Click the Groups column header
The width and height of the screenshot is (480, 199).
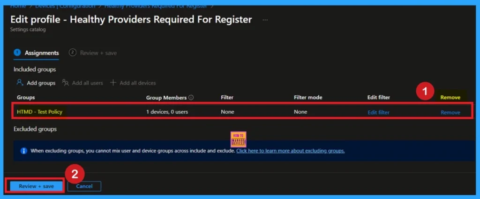tap(26, 98)
